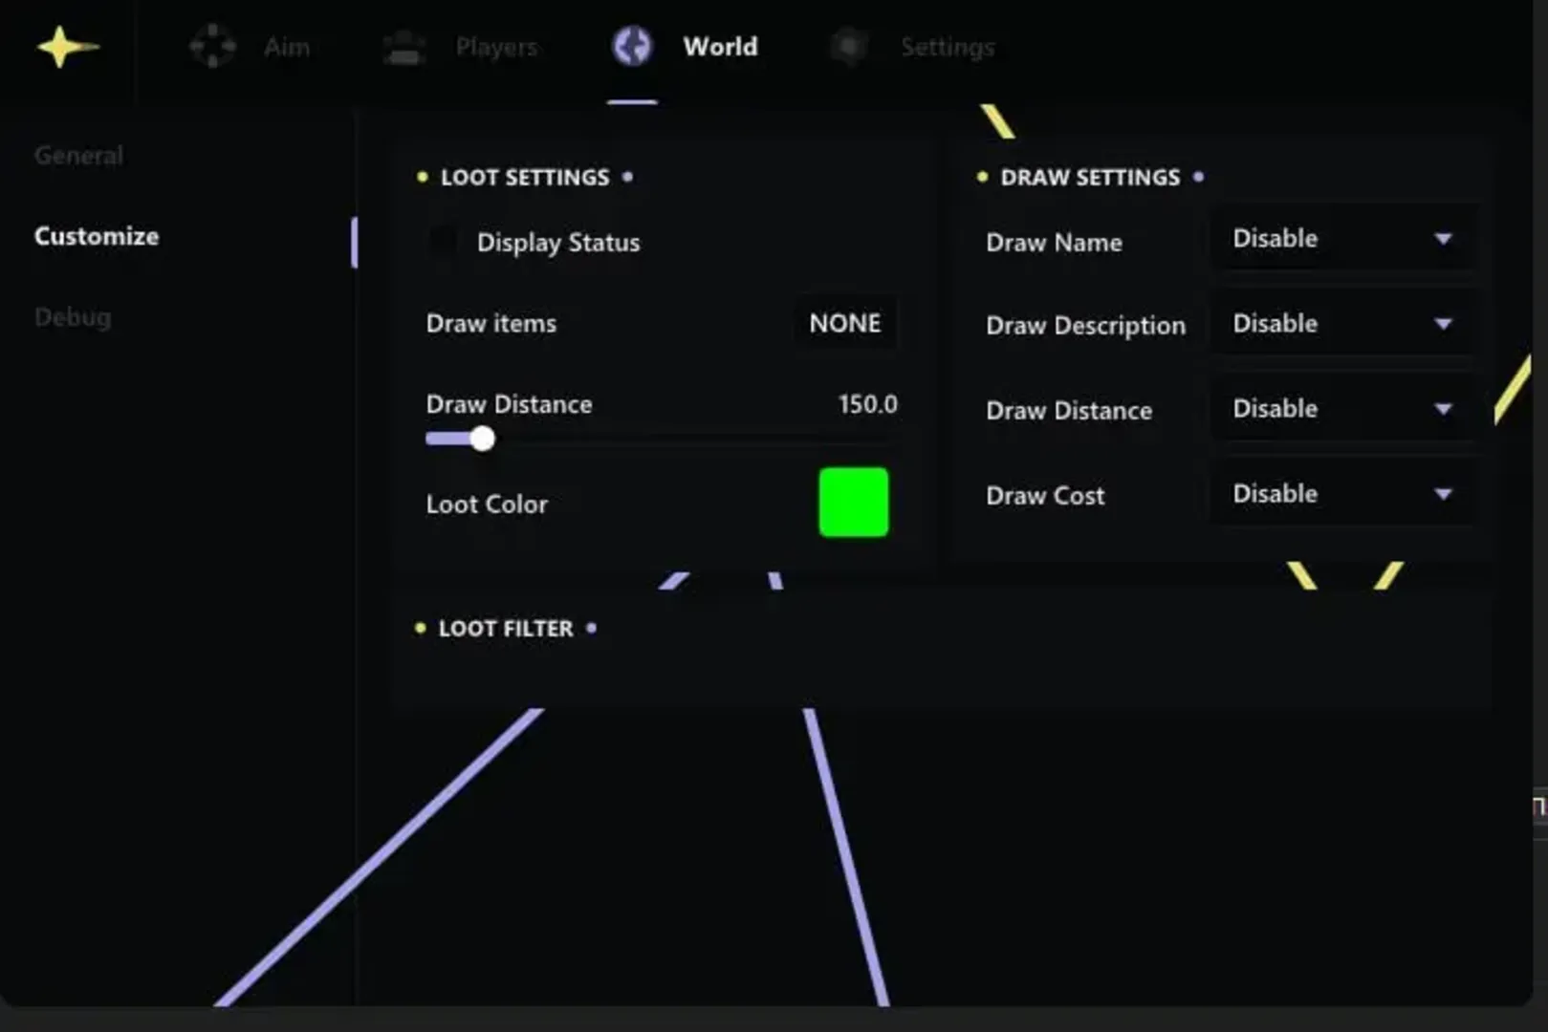Open the Debug sidebar section
Screen dimensions: 1548x1032
tap(73, 317)
